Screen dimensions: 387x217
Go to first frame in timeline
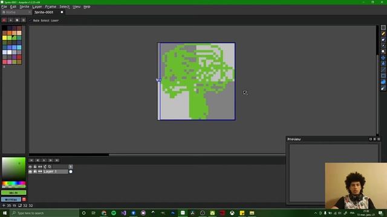pyautogui.click(x=31, y=160)
